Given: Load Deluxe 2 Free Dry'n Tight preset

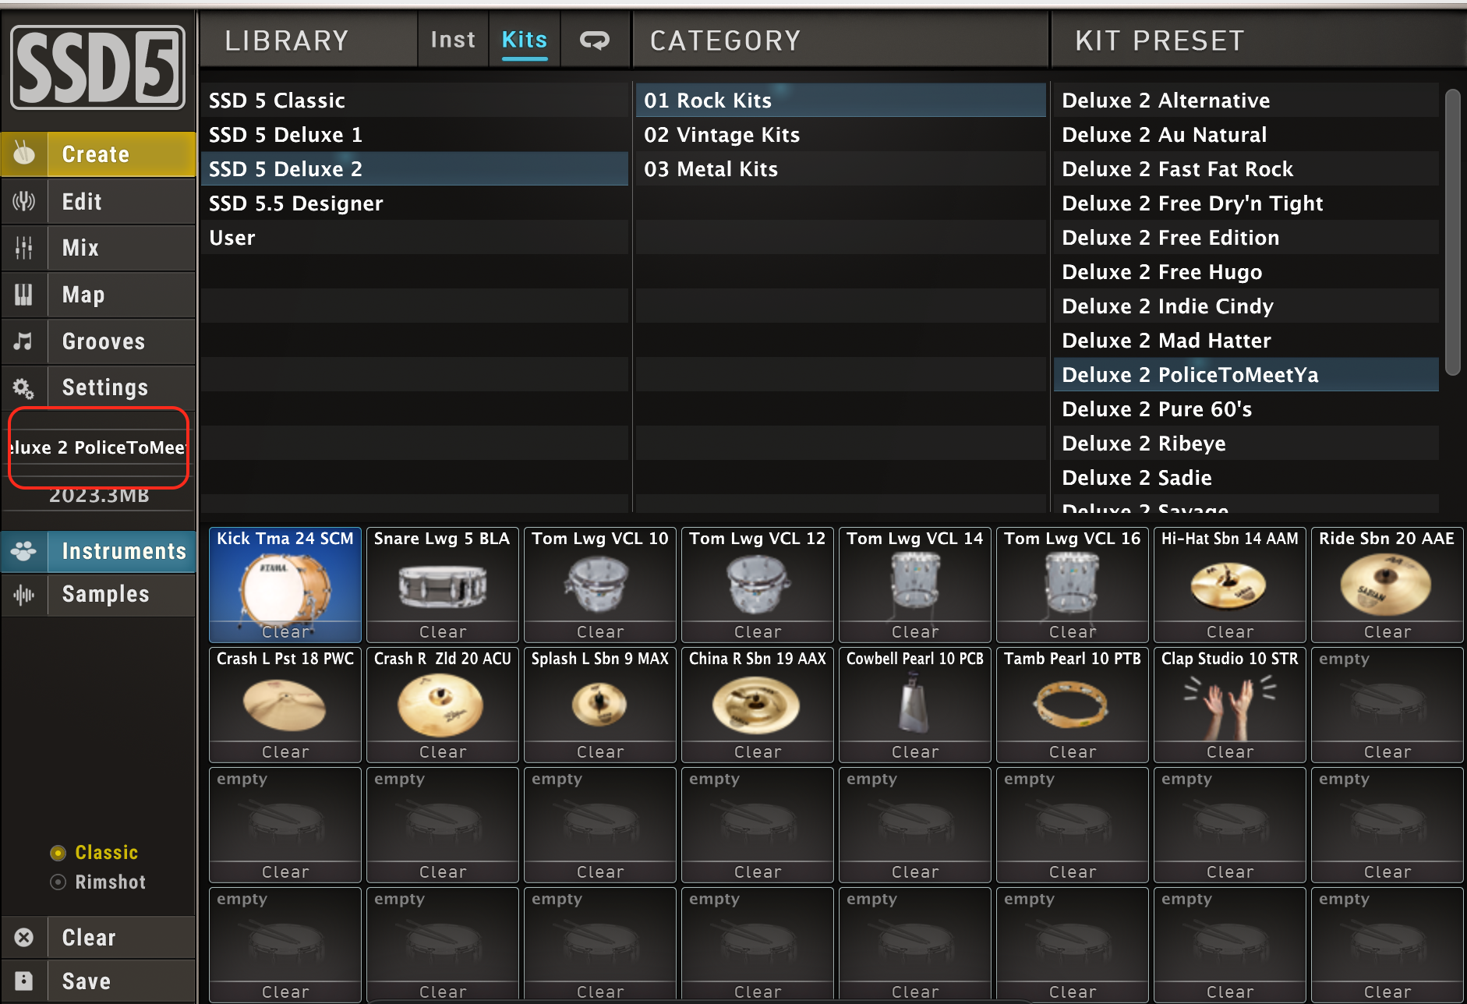Looking at the screenshot, I should (1246, 203).
